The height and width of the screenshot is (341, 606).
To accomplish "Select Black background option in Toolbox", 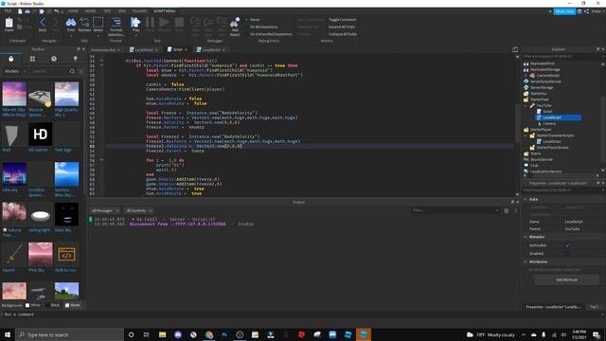I will tap(53, 305).
